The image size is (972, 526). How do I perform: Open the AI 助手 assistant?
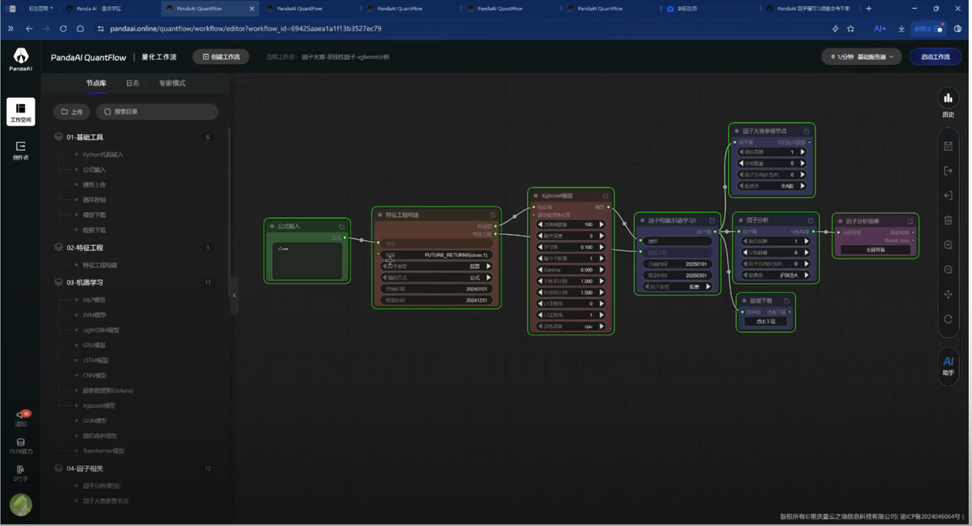click(948, 365)
